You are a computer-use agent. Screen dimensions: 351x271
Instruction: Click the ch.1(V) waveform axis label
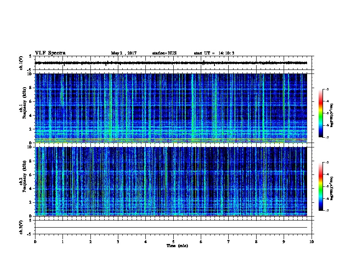pos(21,63)
